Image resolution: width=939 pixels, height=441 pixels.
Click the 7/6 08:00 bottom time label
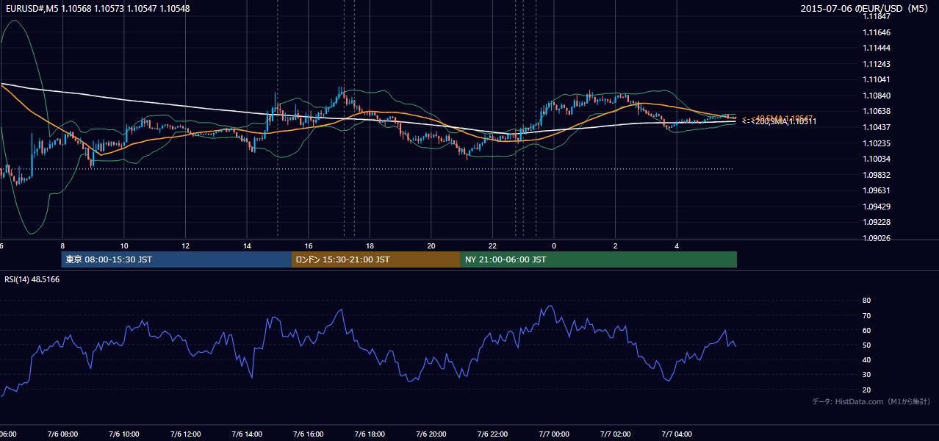[x=62, y=434]
